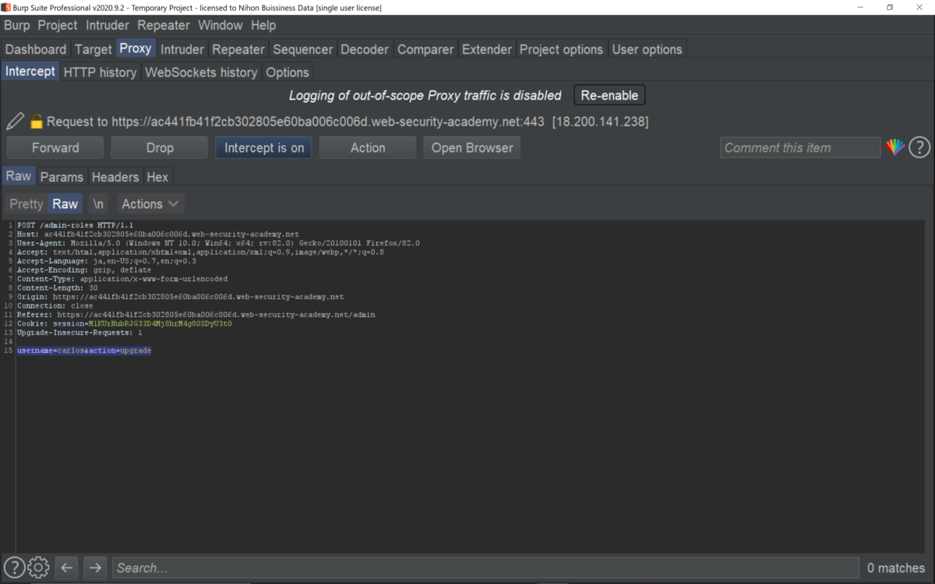Click the Host header line

click(158, 234)
